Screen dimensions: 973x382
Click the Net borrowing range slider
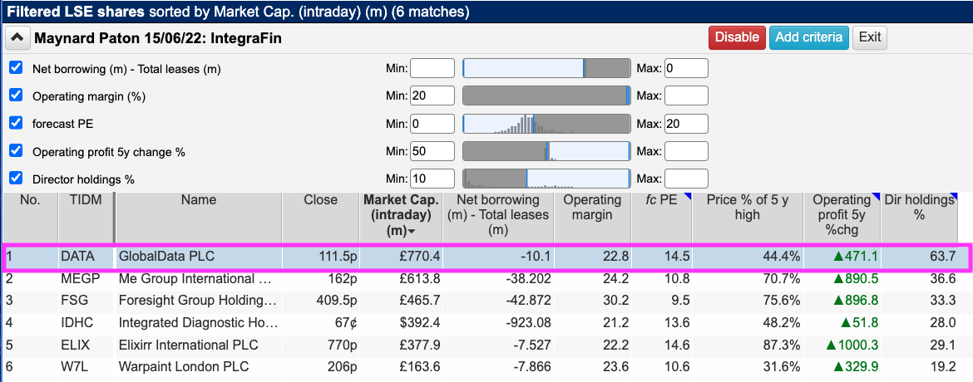pyautogui.click(x=546, y=68)
